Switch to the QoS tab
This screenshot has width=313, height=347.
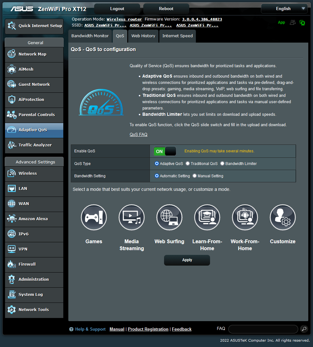(x=120, y=36)
